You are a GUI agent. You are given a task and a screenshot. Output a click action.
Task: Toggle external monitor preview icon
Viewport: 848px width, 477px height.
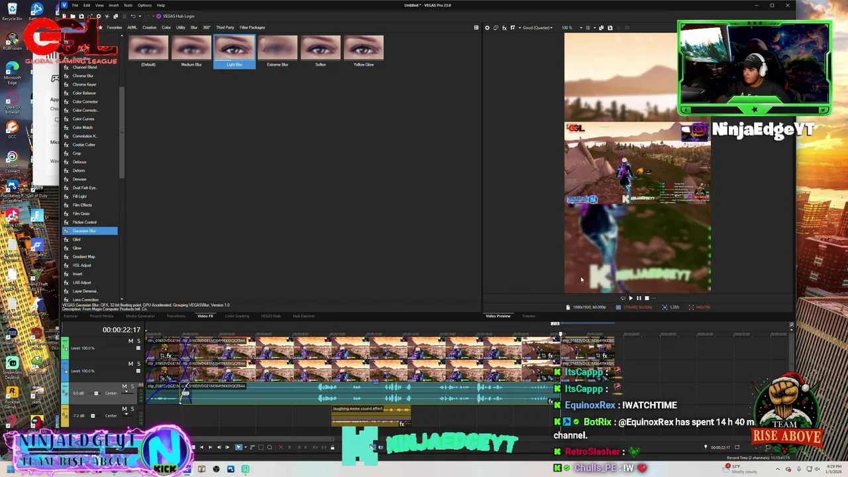[x=496, y=28]
